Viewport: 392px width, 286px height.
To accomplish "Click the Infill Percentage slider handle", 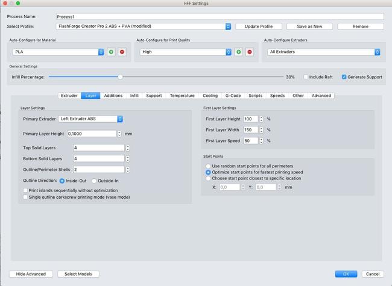I will click(121, 77).
